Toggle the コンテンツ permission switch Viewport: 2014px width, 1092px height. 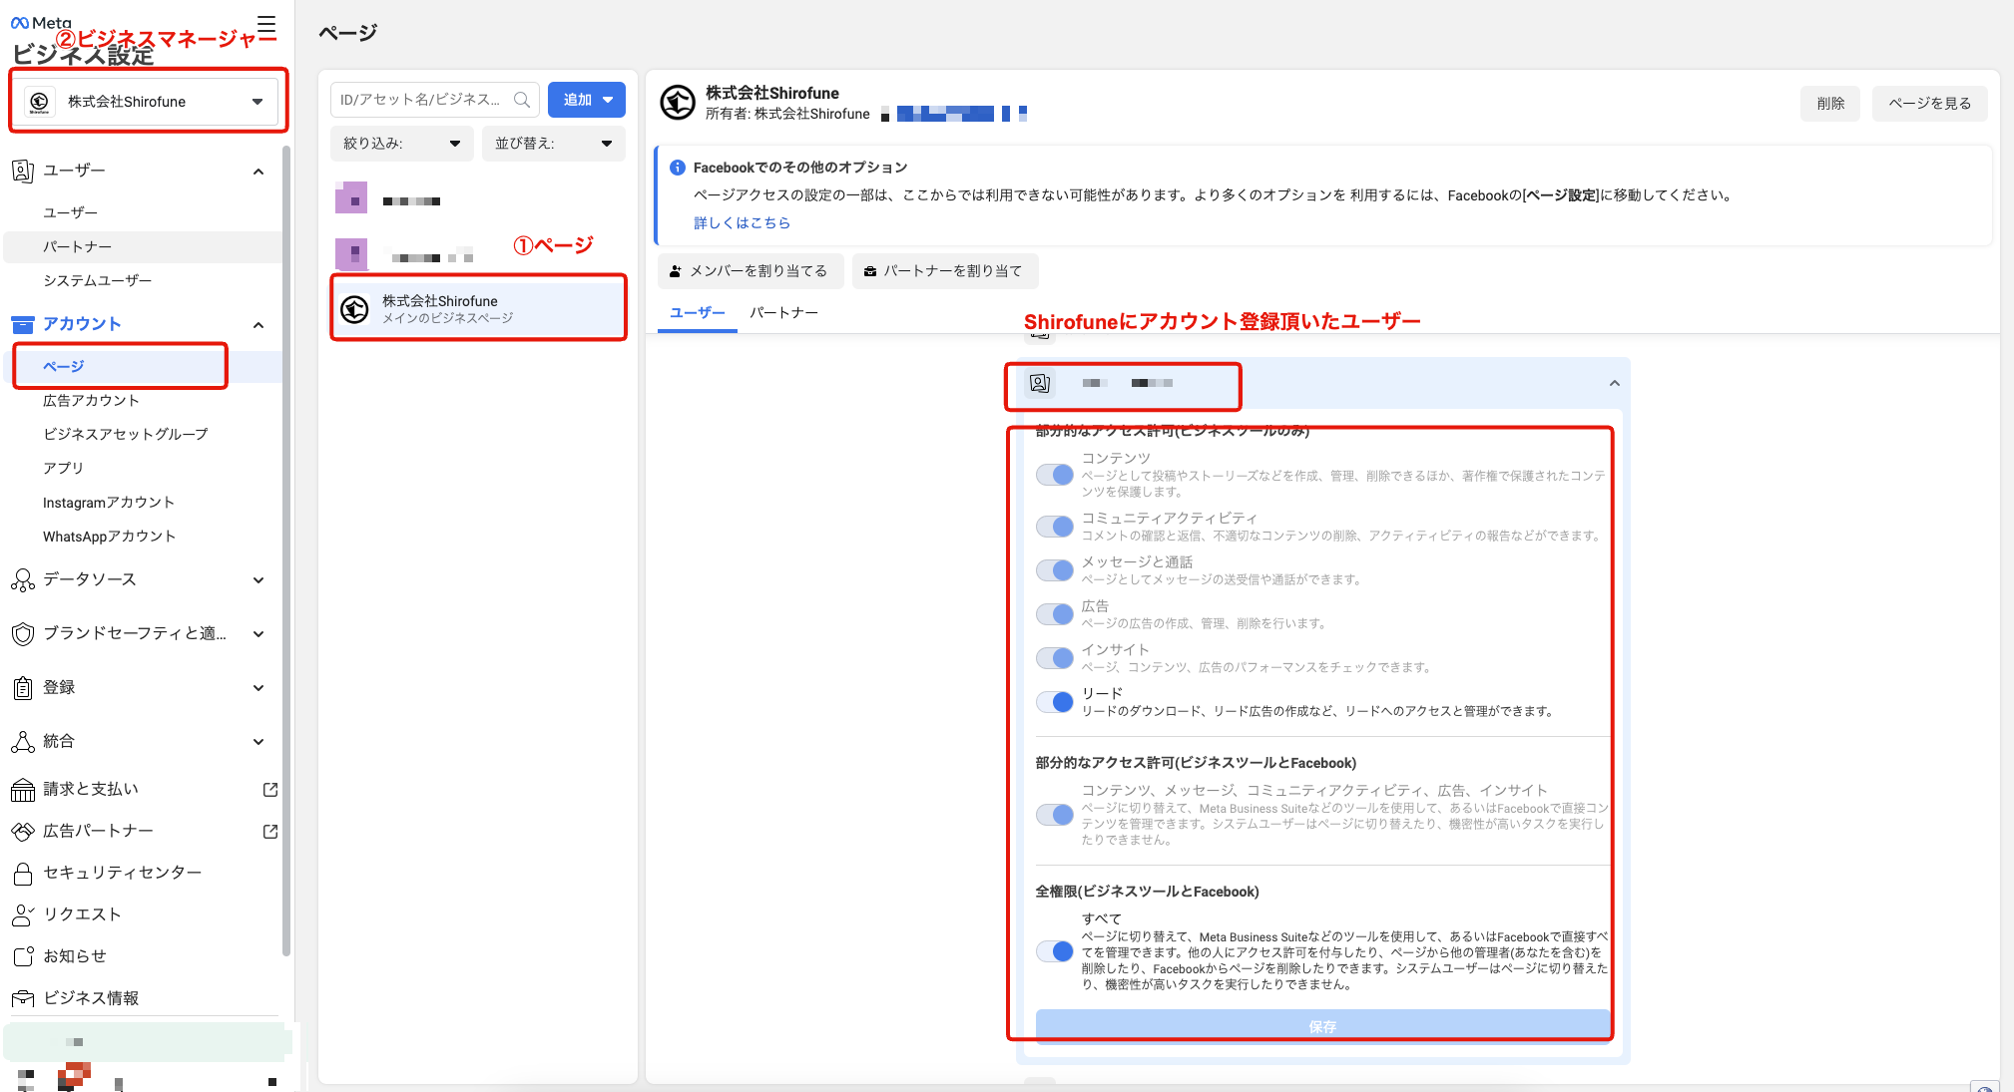pos(1055,475)
